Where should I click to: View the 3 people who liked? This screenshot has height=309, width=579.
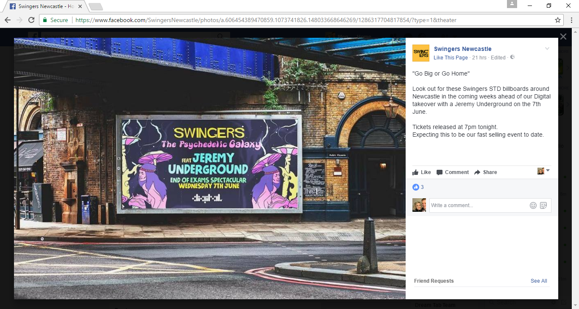click(422, 187)
